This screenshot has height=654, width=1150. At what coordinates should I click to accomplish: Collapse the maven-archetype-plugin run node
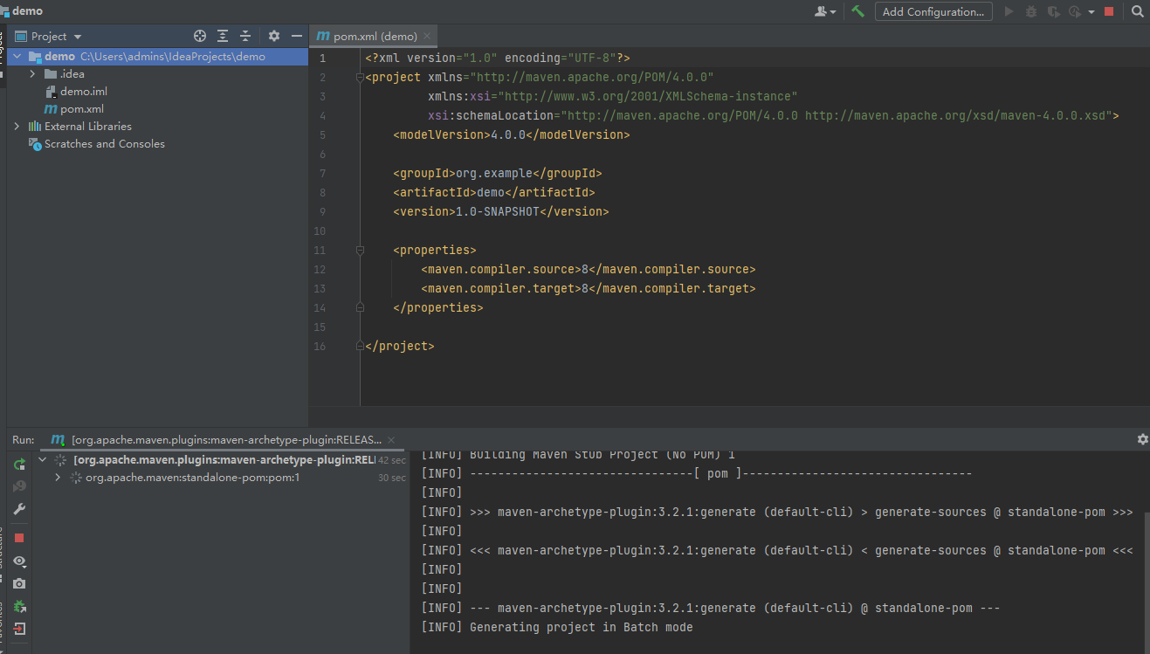(43, 460)
